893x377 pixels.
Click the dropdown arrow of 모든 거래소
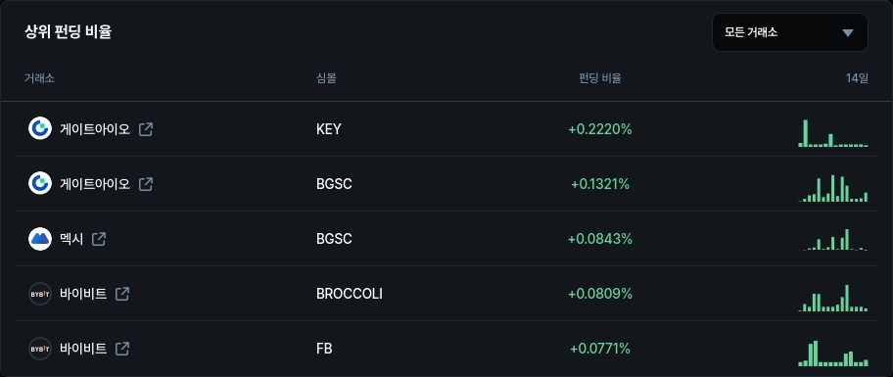click(x=848, y=33)
